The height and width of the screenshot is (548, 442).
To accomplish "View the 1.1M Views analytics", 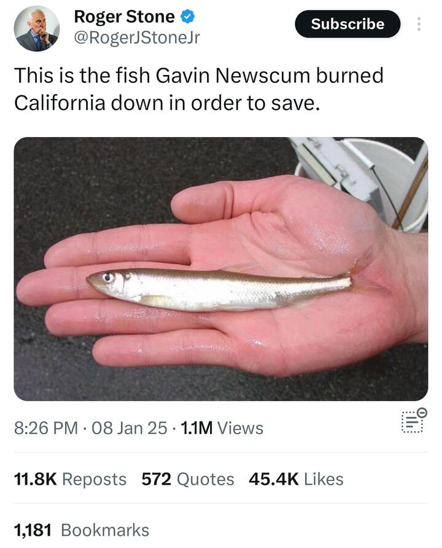I will [222, 428].
